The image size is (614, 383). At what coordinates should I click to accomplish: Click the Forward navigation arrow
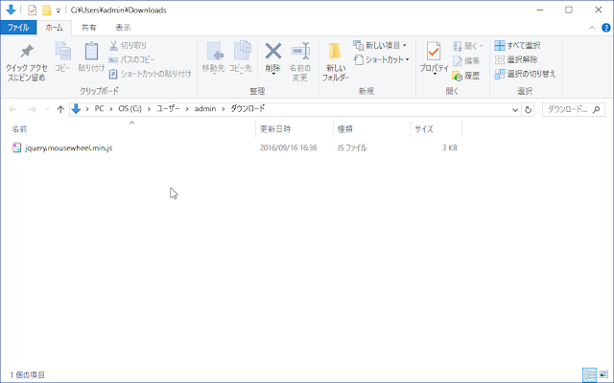(x=32, y=109)
